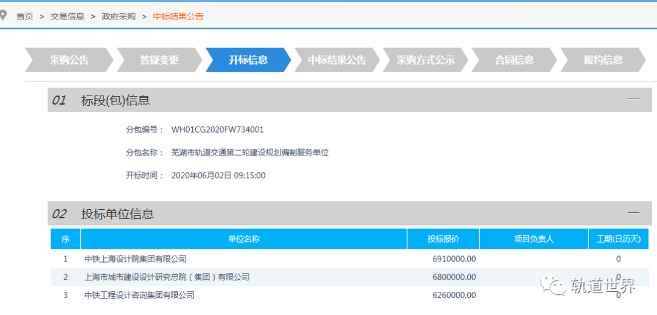Viewport: 657px width, 315px height.
Task: Select the package number WH01CG2020FW734001
Action: [217, 130]
